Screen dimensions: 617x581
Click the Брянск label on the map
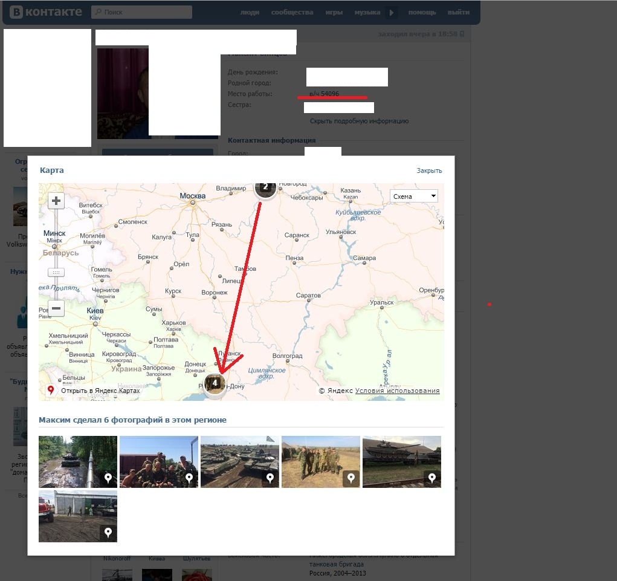(148, 257)
